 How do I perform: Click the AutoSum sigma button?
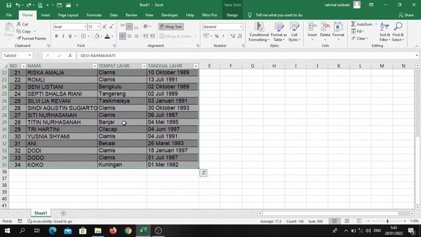[362, 24]
